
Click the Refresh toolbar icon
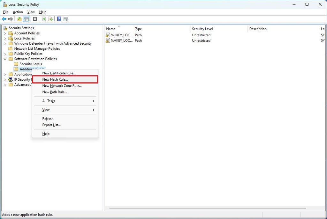tap(44, 19)
